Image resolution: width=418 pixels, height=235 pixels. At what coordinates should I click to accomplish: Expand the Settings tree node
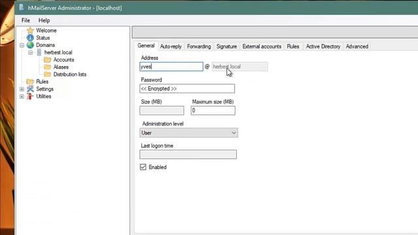(x=22, y=89)
